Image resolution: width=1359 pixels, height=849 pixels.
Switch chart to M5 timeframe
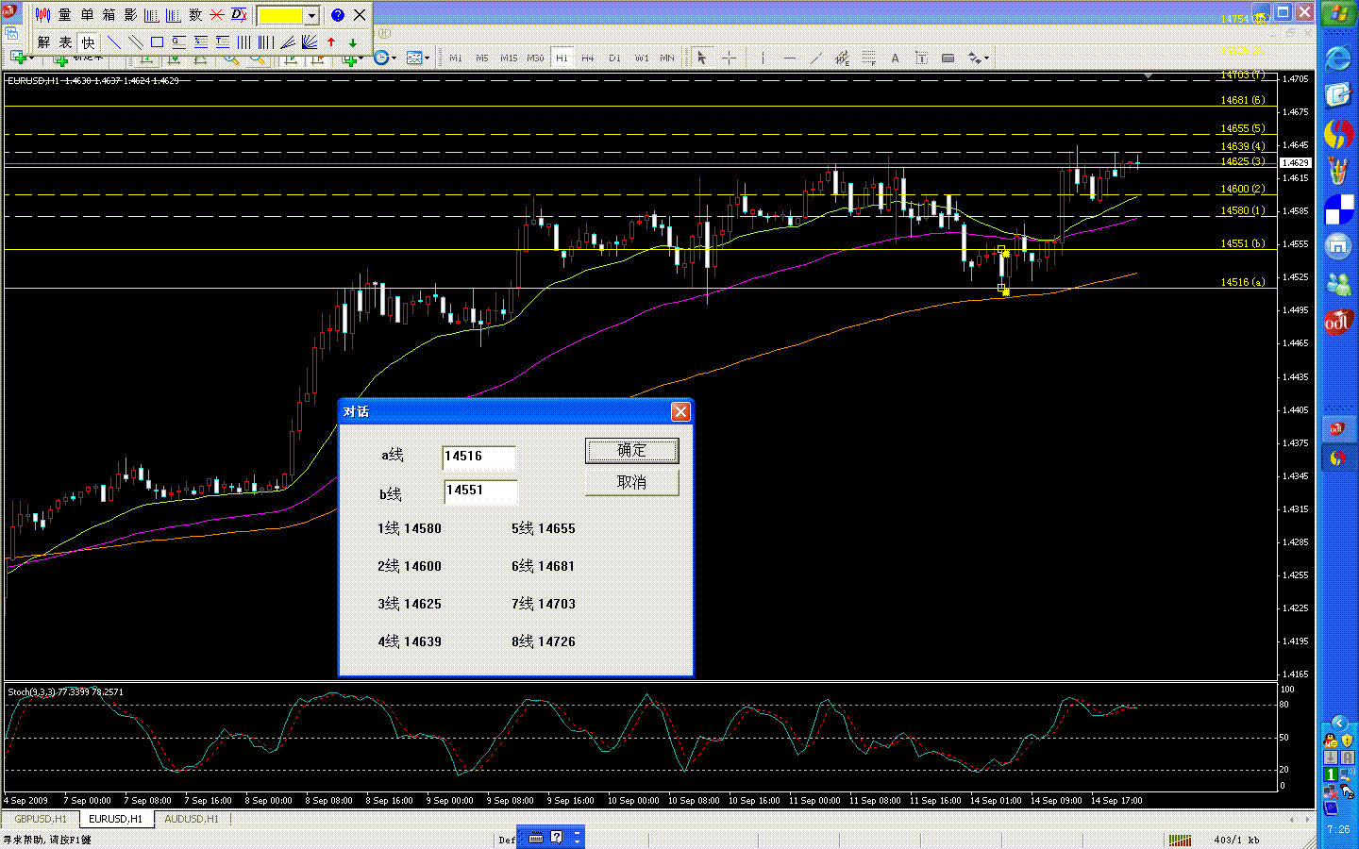482,58
